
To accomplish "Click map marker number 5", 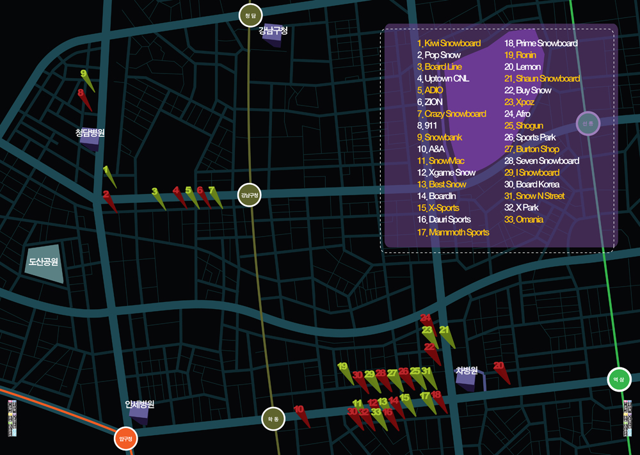I will point(192,198).
